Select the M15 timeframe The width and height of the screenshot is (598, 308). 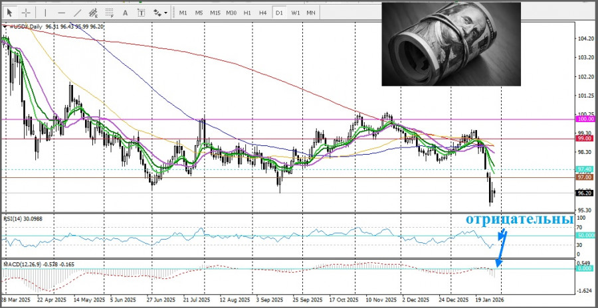click(215, 13)
